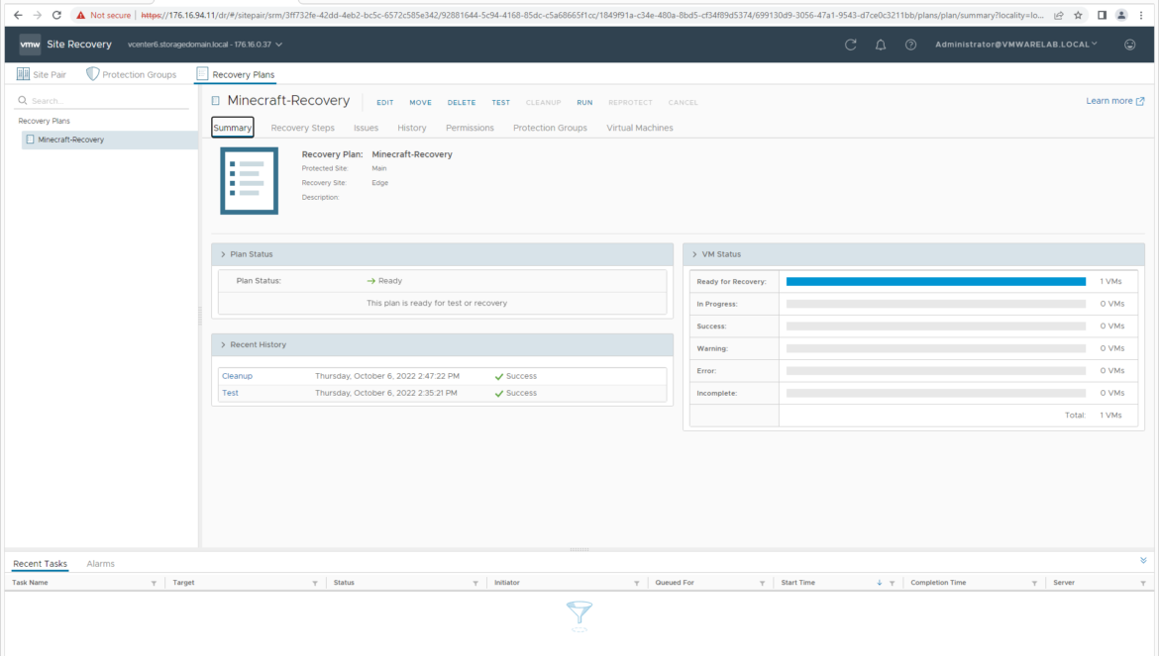
Task: Open the Issues tab
Action: [366, 128]
